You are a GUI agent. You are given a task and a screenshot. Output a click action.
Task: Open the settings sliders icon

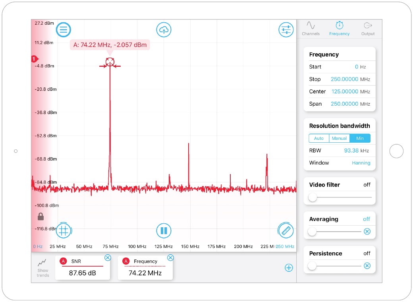click(286, 30)
